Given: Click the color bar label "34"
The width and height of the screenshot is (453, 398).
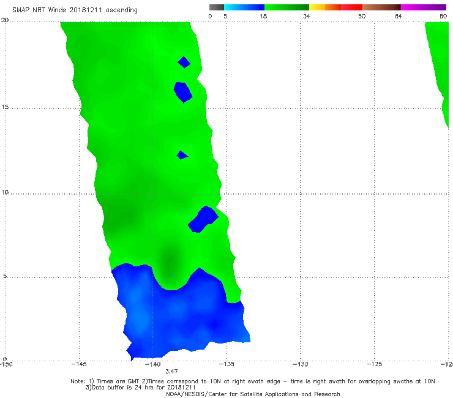Looking at the screenshot, I should (x=307, y=16).
